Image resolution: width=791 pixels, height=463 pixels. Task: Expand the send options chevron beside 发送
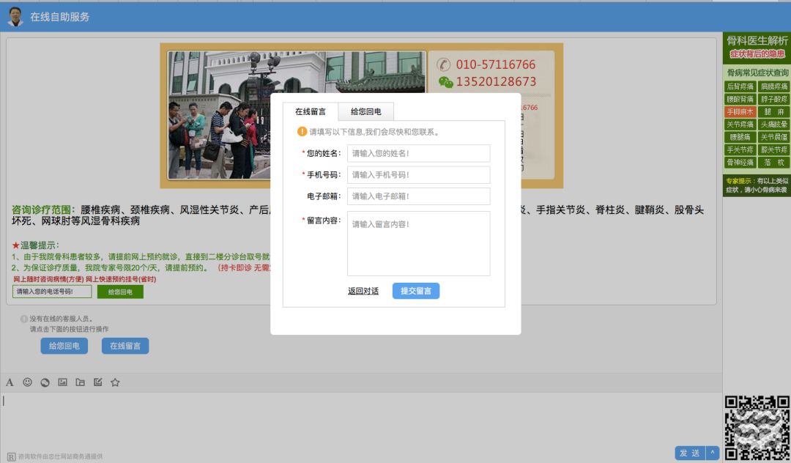point(711,453)
